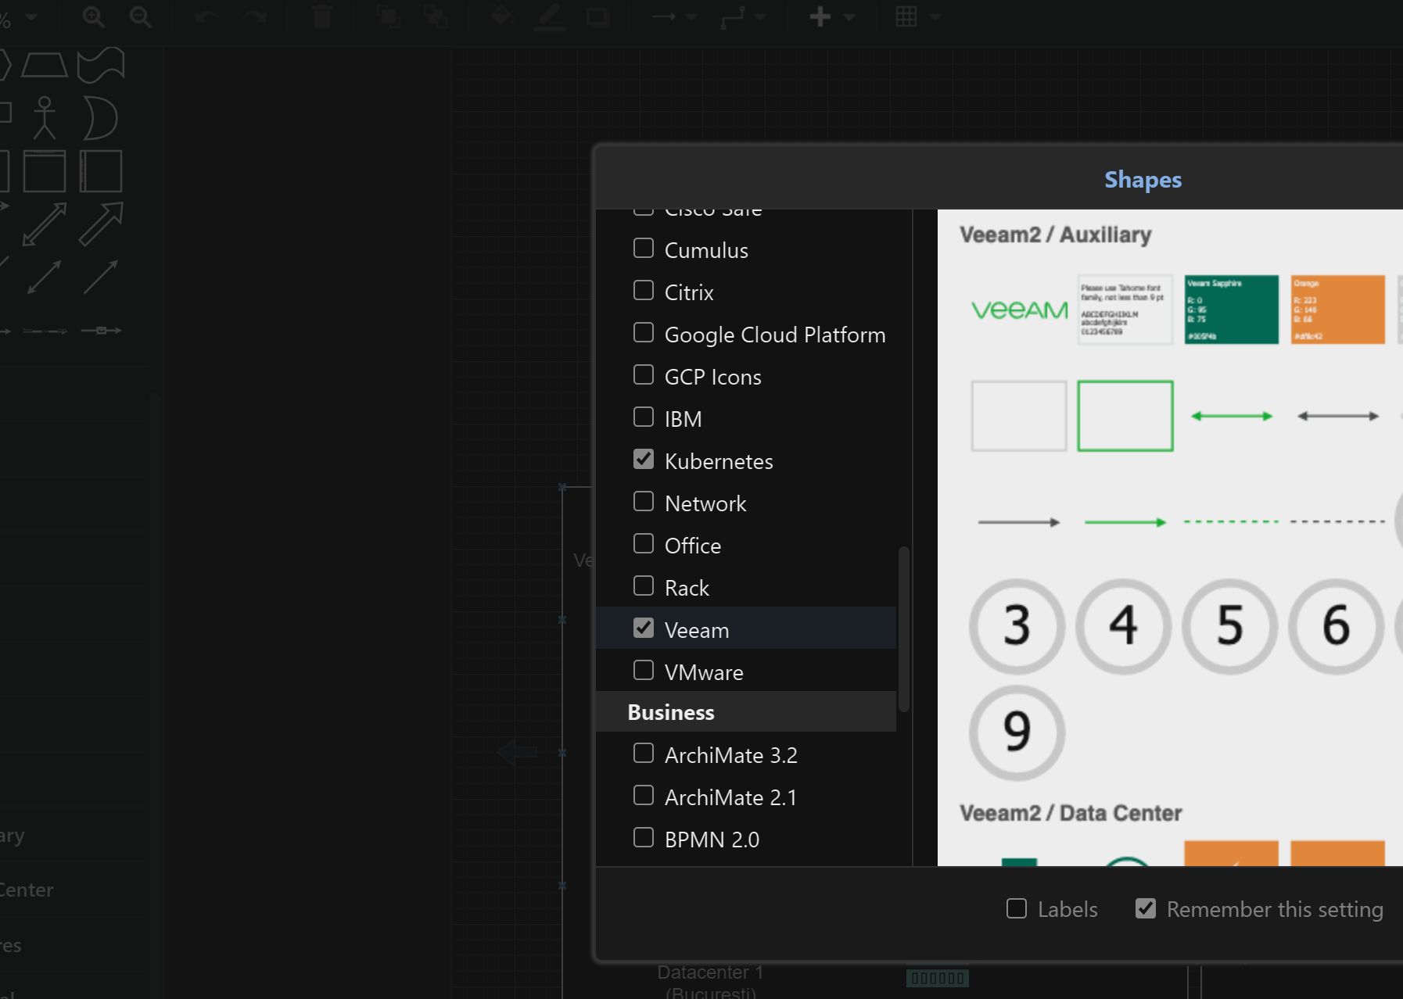
Task: Enable the Cumulus shape library
Action: pos(644,249)
